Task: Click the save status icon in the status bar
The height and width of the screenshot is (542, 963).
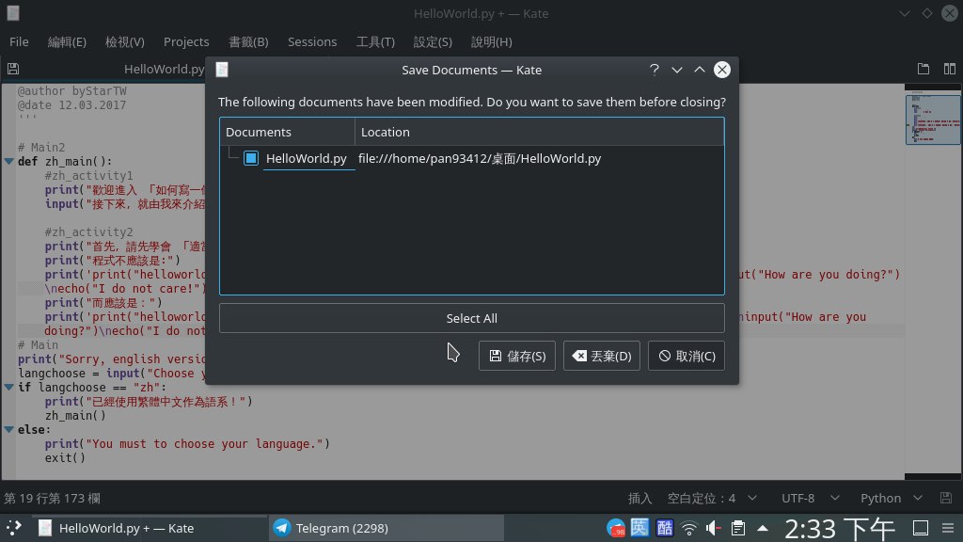Action: [946, 499]
